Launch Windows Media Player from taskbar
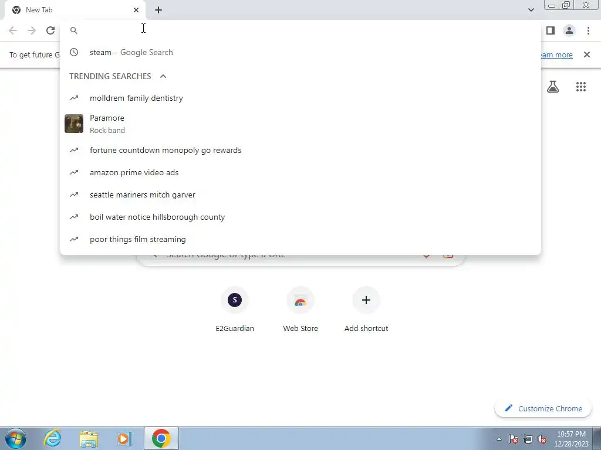The image size is (601, 450). pyautogui.click(x=124, y=439)
